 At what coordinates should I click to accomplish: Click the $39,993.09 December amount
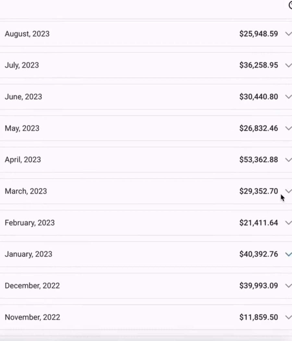(x=259, y=286)
